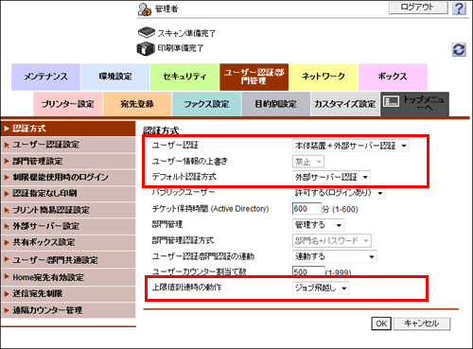
Task: Change the 部門管理 dropdown
Action: pyautogui.click(x=318, y=225)
